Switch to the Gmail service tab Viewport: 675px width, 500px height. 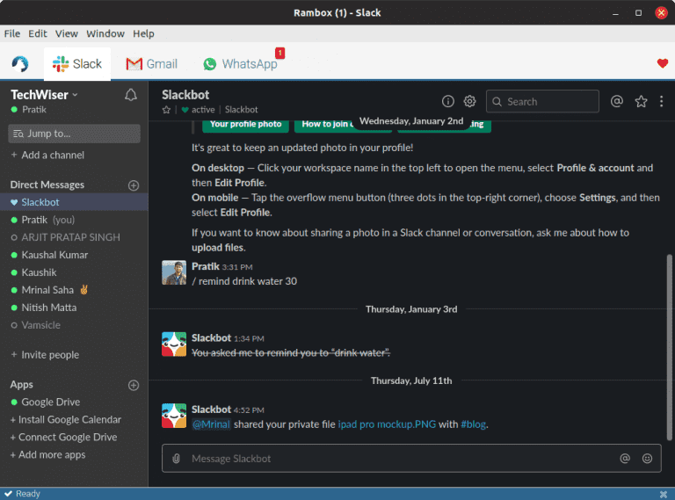pyautogui.click(x=151, y=63)
